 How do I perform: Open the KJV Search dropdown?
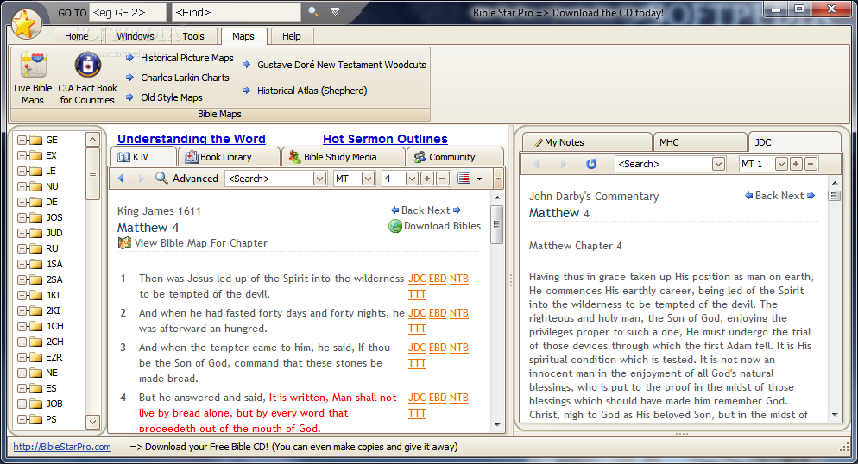319,179
